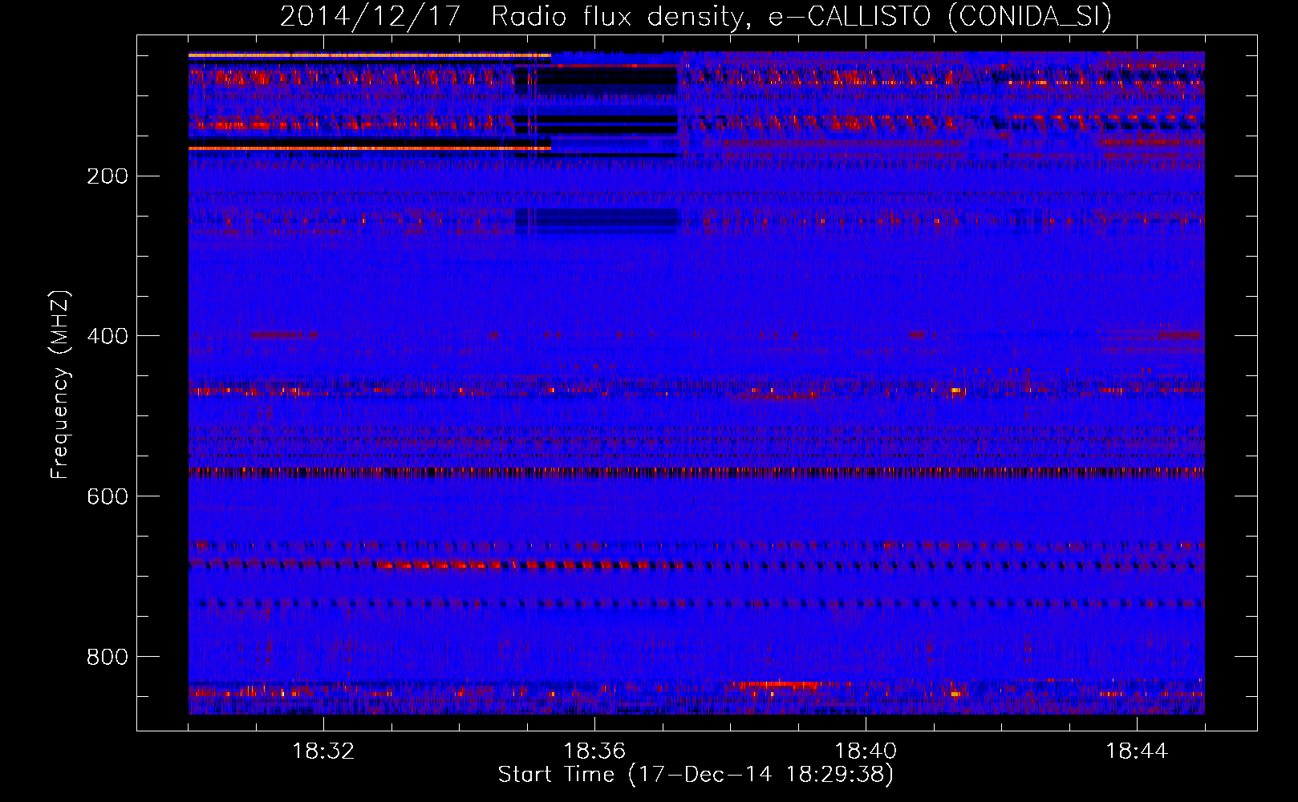1298x802 pixels.
Task: Click the 800 frequency tick label
Action: pyautogui.click(x=107, y=657)
